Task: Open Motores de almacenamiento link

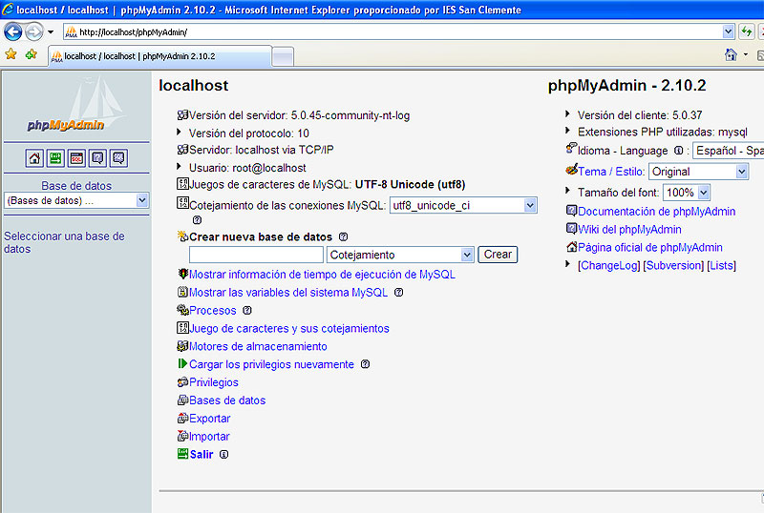Action: (x=258, y=346)
